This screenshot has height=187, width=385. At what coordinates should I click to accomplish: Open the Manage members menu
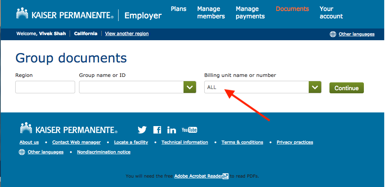tap(211, 12)
